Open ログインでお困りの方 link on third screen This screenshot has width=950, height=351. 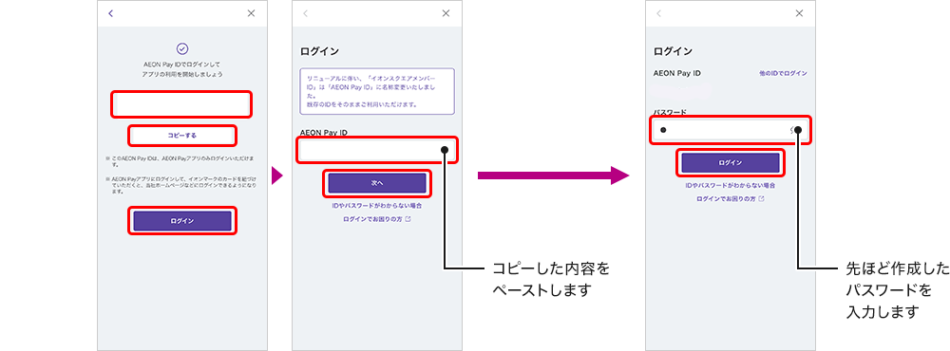730,198
